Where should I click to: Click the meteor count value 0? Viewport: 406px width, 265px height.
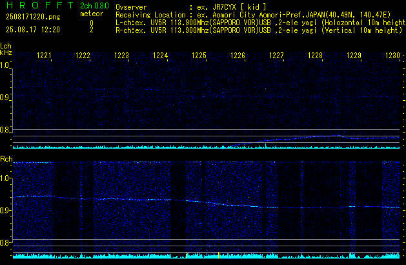[92, 23]
